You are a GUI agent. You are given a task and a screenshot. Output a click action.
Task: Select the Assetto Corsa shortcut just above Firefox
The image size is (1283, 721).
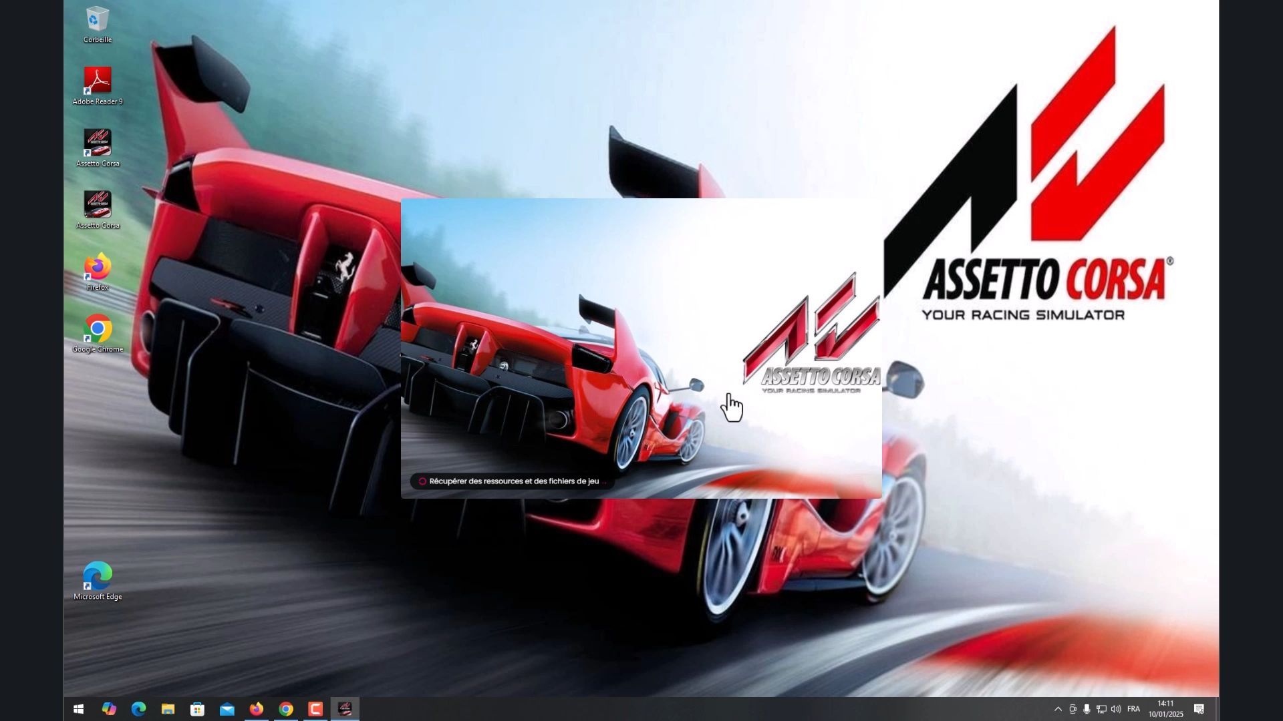tap(98, 210)
